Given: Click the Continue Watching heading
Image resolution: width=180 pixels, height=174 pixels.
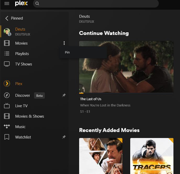Looking at the screenshot, I should point(104,33).
